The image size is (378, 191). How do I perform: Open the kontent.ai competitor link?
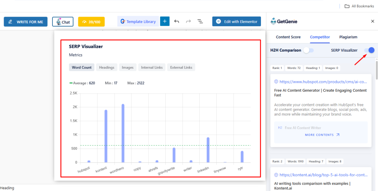[x=323, y=175]
